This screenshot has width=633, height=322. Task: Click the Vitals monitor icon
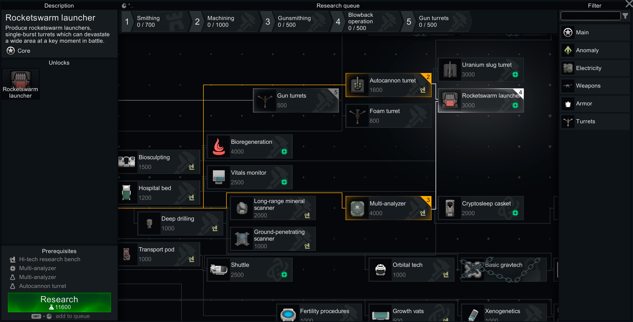[x=219, y=177]
